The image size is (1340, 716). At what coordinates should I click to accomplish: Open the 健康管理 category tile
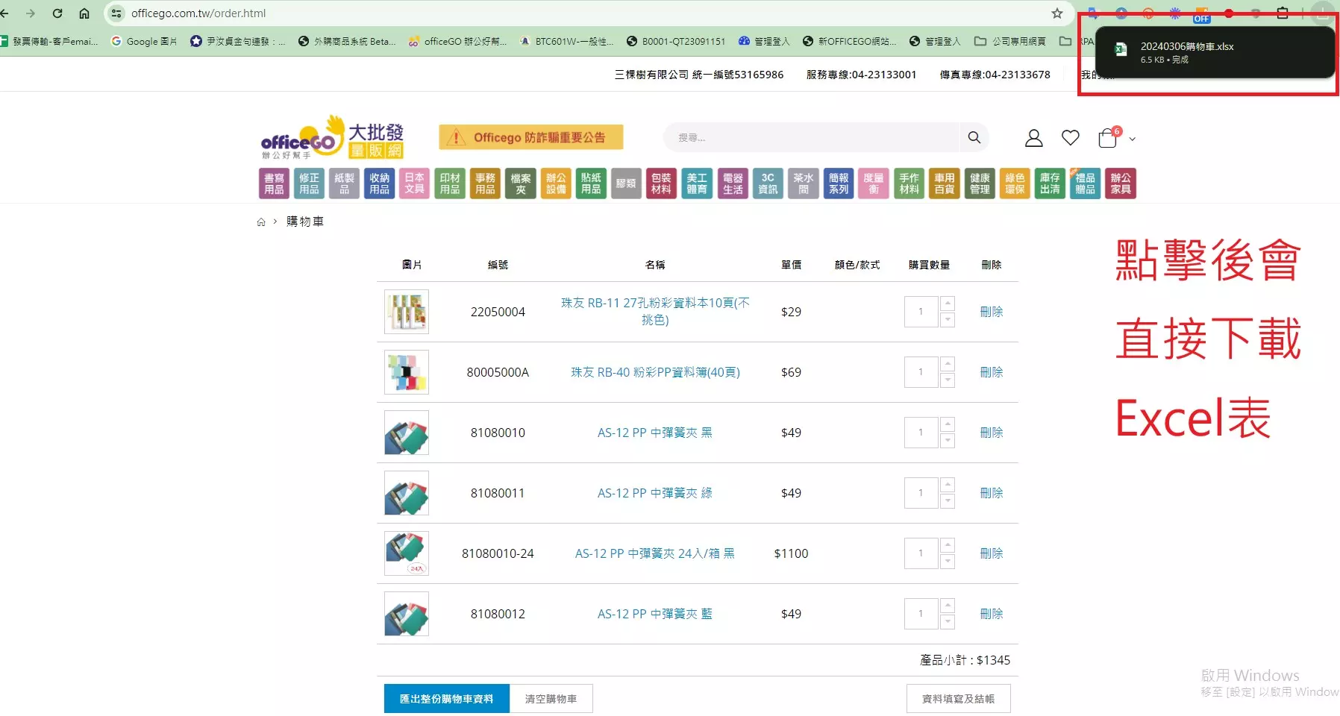[x=980, y=183]
